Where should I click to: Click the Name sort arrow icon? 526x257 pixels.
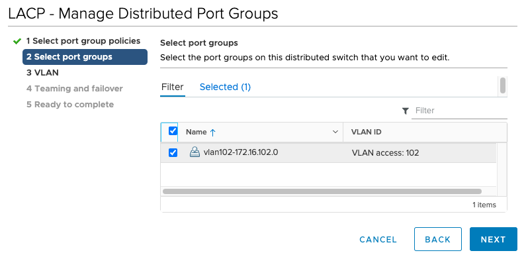click(212, 132)
